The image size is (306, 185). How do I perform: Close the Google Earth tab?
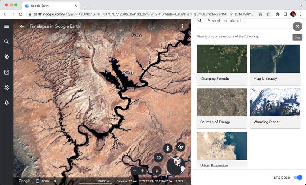click(76, 6)
